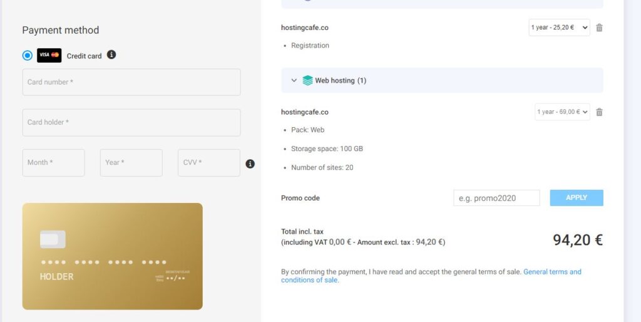
Task: Open the 1 year - 25,20 € duration dropdown
Action: [x=559, y=28]
